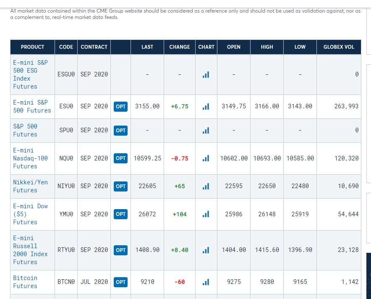
Task: Click OPT button for E-mini S&P 500 Futures
Action: click(120, 107)
